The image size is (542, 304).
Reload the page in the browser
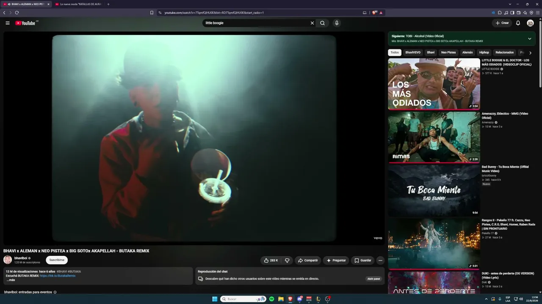[17, 13]
